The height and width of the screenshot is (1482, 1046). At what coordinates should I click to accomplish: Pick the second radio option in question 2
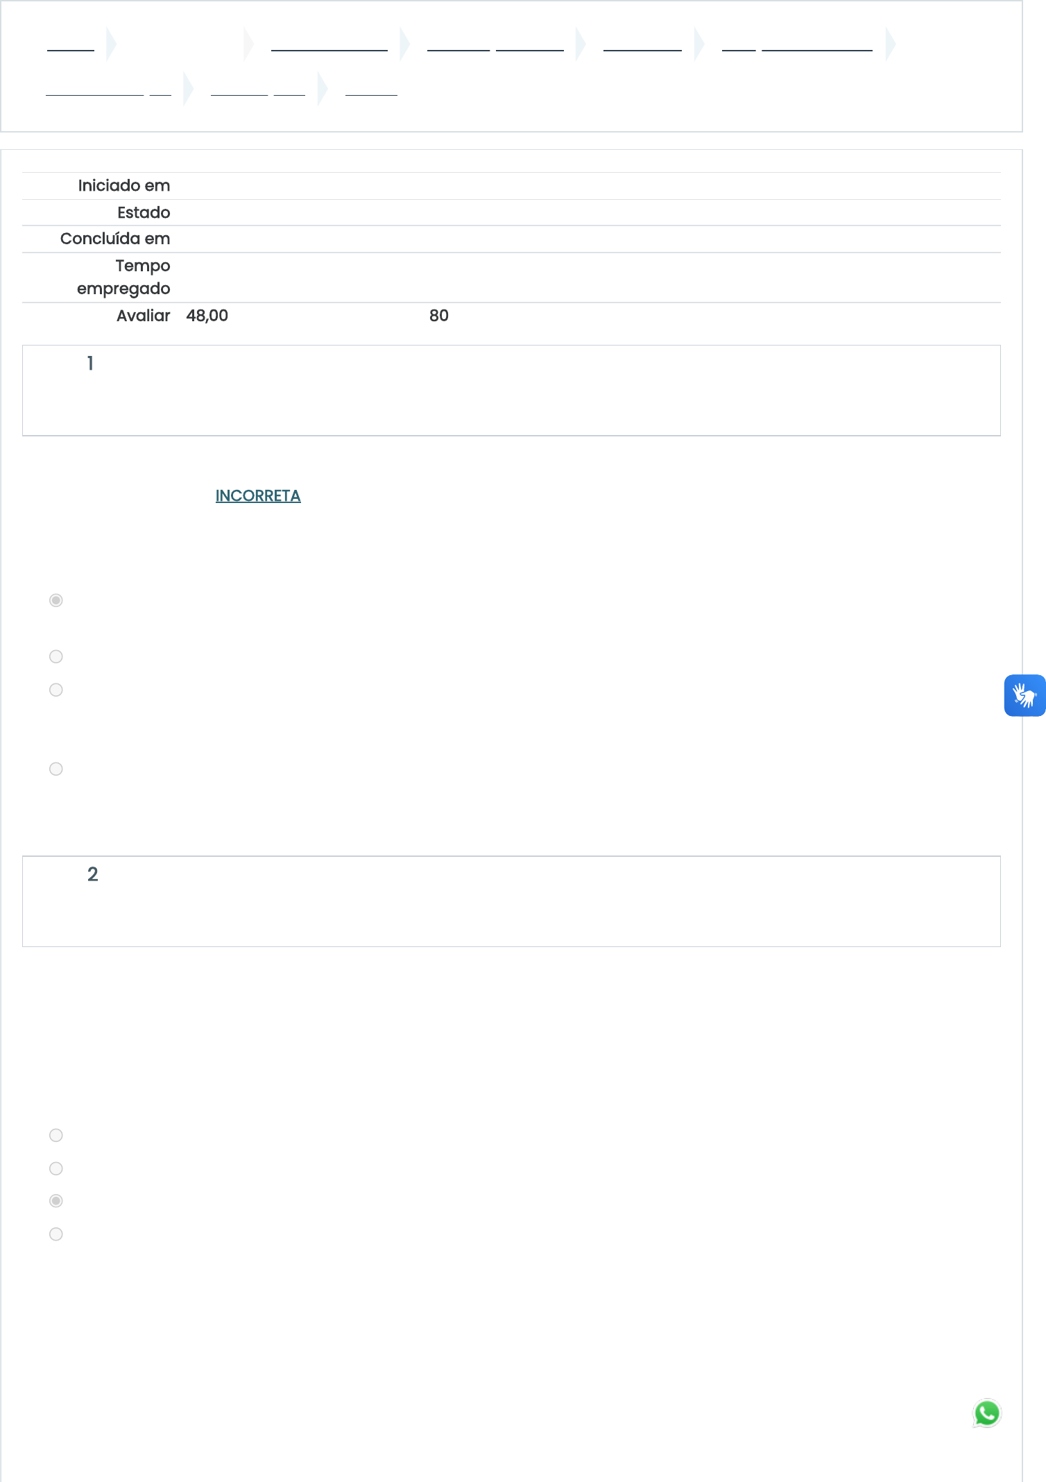(56, 1168)
